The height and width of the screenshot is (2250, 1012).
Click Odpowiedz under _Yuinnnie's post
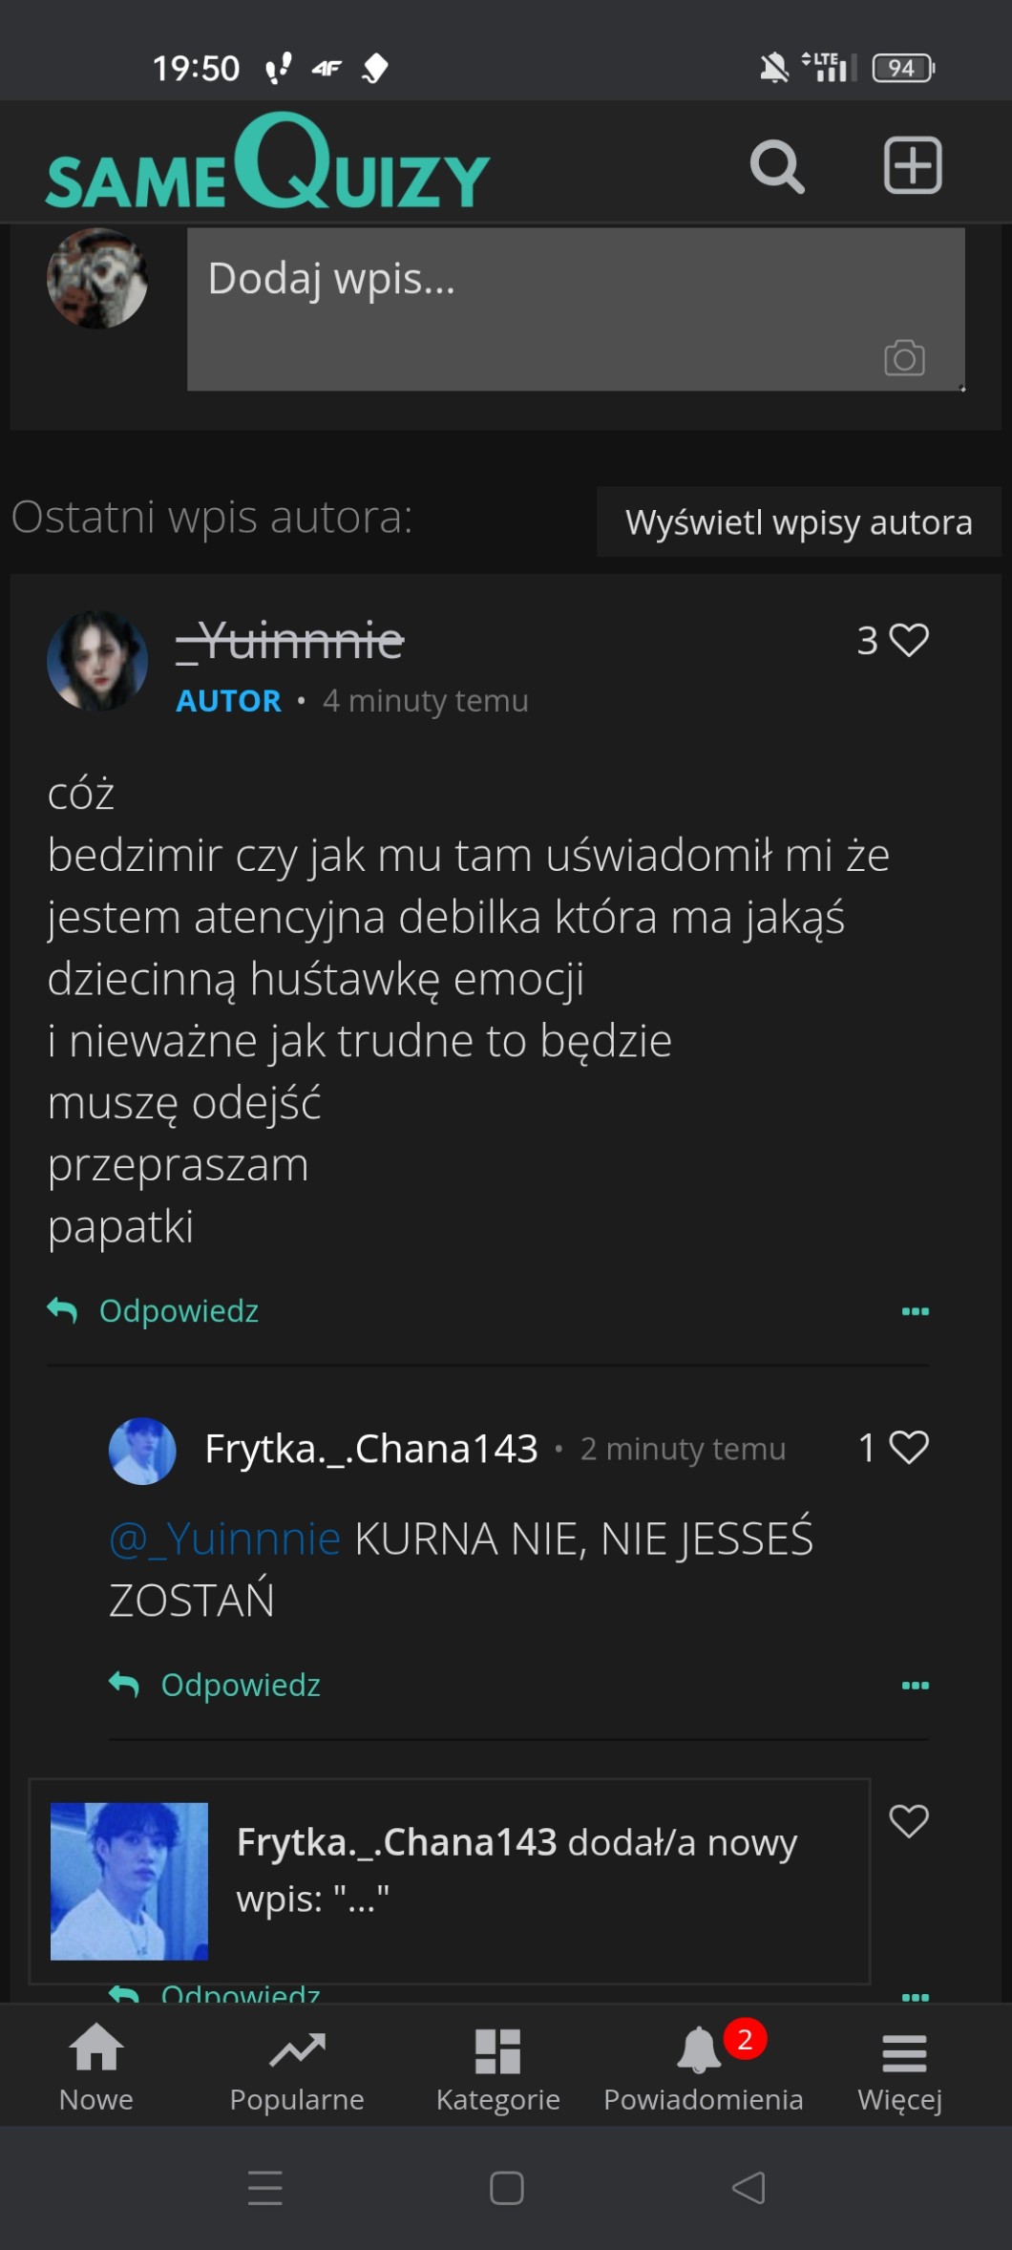tap(179, 1311)
